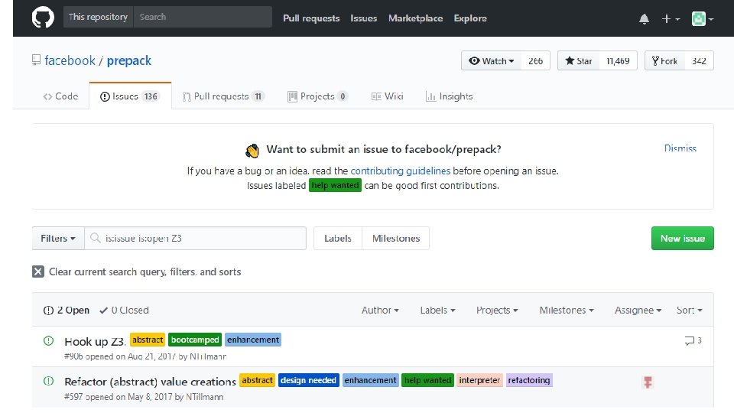Switch to the Code tab
This screenshot has height=413, width=734.
[60, 96]
